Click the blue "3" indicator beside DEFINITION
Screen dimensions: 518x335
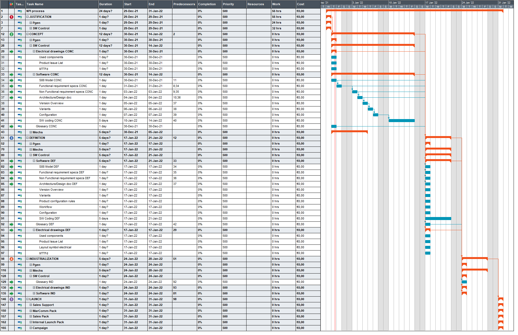11,138
